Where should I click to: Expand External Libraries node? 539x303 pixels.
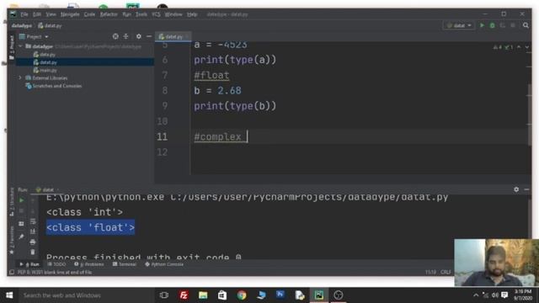tap(20, 78)
